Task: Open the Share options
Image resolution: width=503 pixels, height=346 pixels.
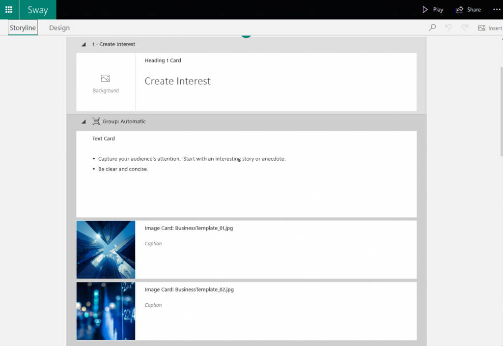Action: (x=468, y=10)
